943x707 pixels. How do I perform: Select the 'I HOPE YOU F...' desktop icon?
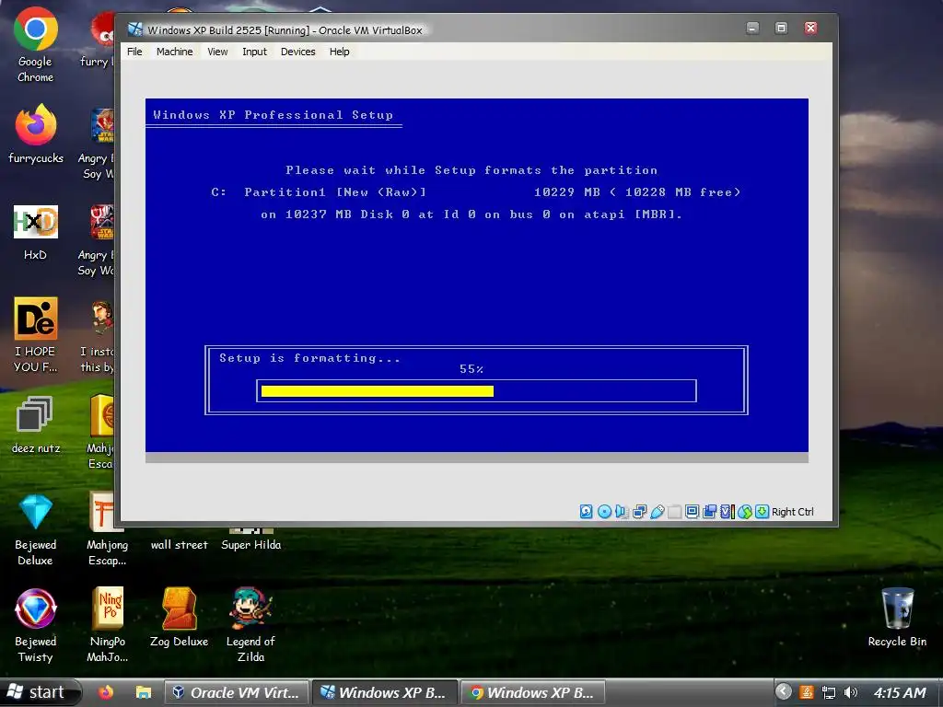tap(36, 334)
